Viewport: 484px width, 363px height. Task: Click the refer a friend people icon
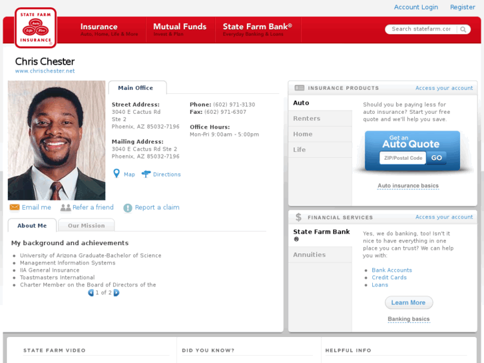click(x=65, y=208)
